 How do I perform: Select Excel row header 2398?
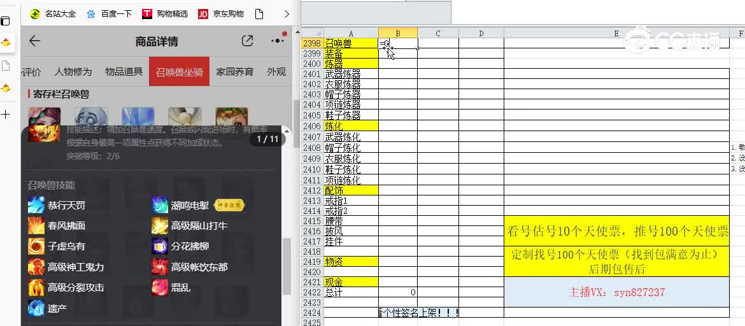point(312,43)
